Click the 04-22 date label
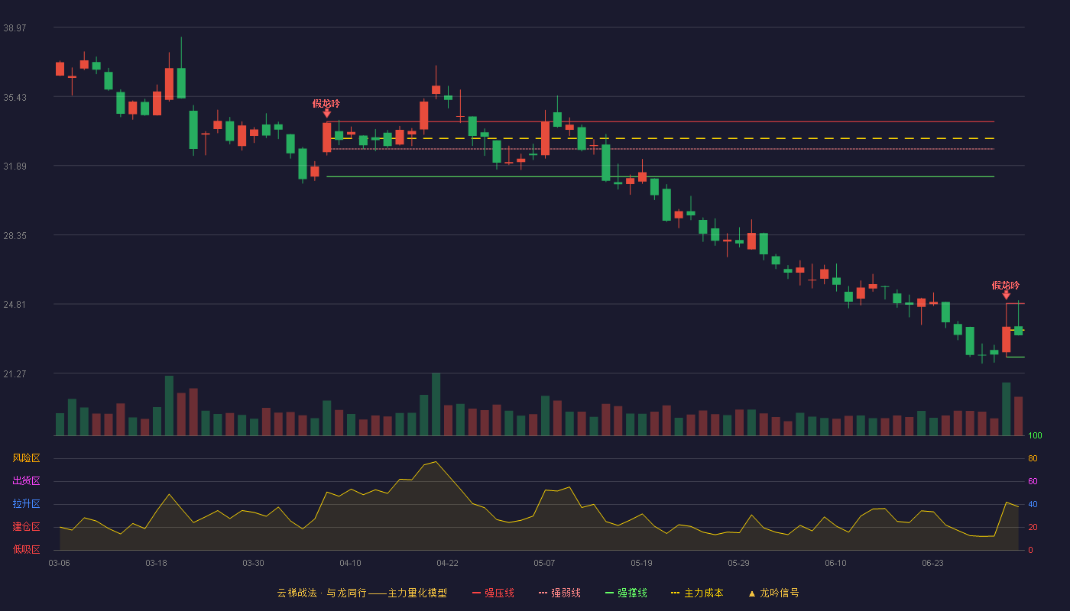Screen dimensions: 1070x611 (447, 563)
